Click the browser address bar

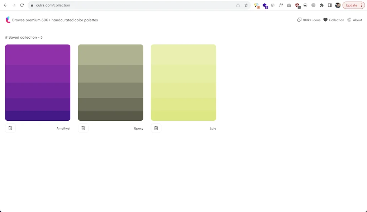[x=108, y=5]
